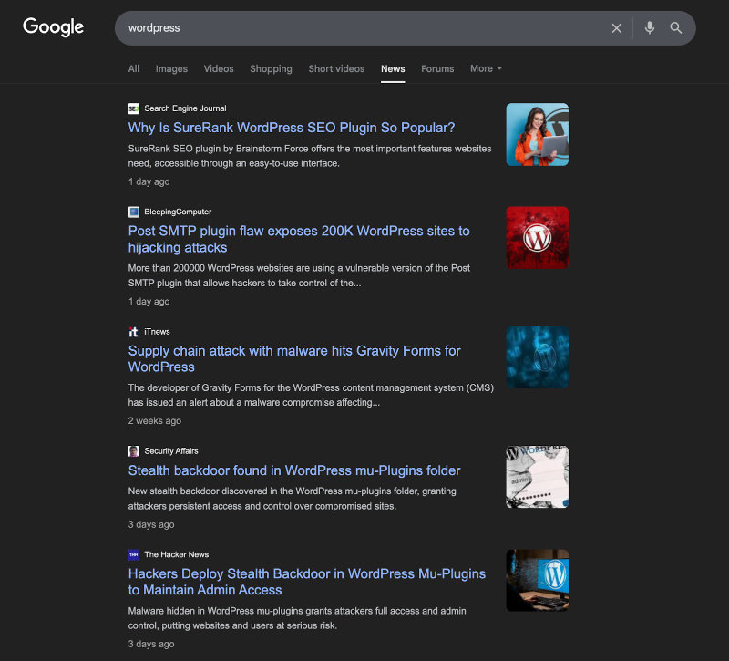The width and height of the screenshot is (729, 661).
Task: Click the '2 weeks ago' timestamp
Action: (x=154, y=421)
